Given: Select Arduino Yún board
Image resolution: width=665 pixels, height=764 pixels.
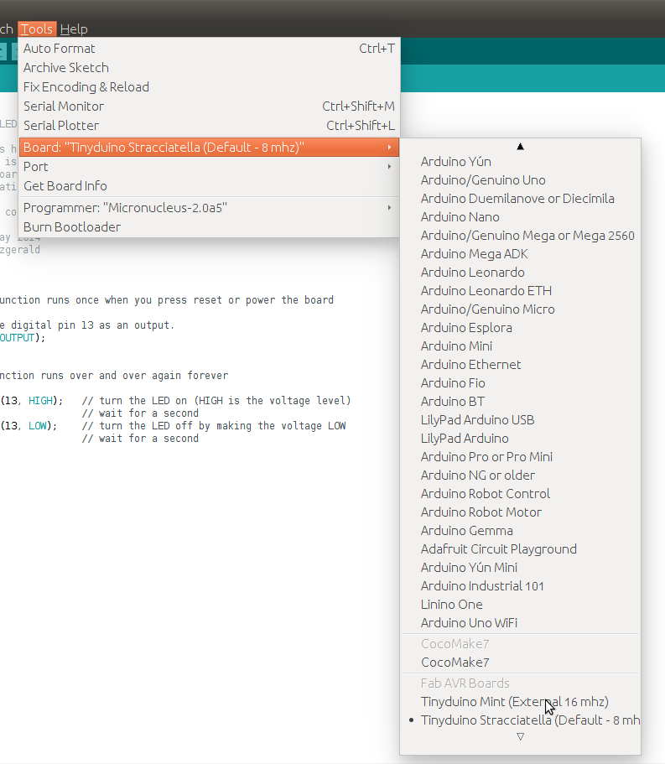Looking at the screenshot, I should 520,162.
